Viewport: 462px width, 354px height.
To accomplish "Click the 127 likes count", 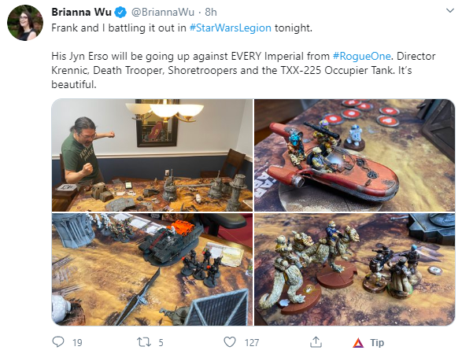I will pos(252,342).
